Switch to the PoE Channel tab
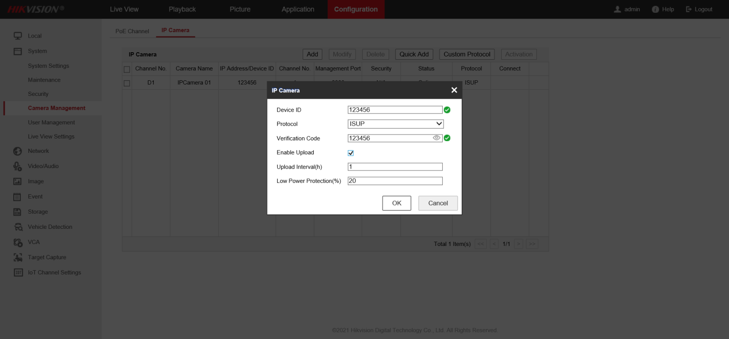The height and width of the screenshot is (339, 729). 132,31
